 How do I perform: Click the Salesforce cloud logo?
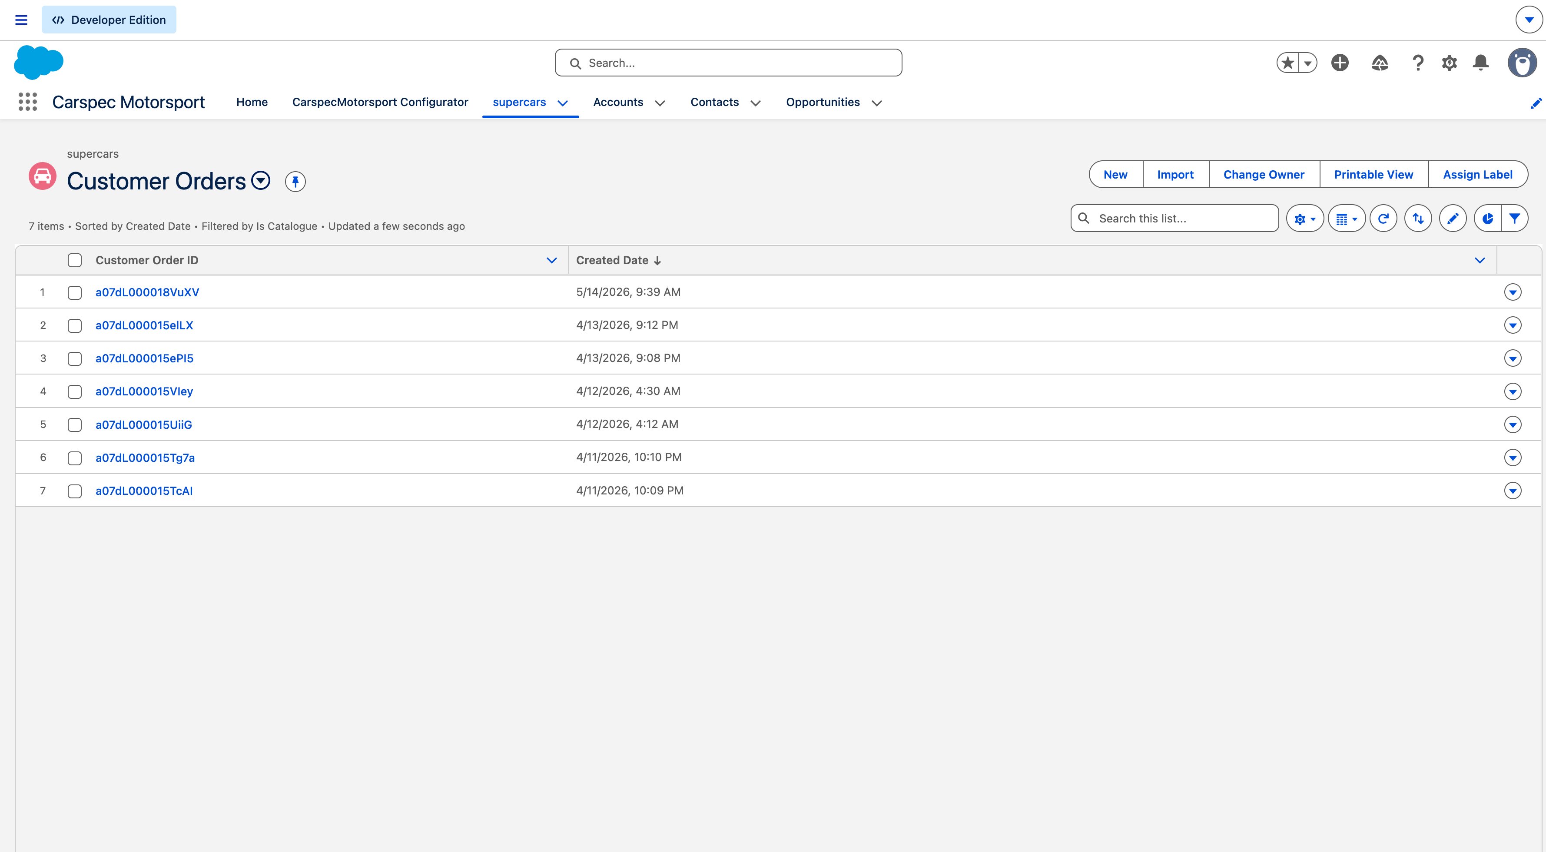38,63
